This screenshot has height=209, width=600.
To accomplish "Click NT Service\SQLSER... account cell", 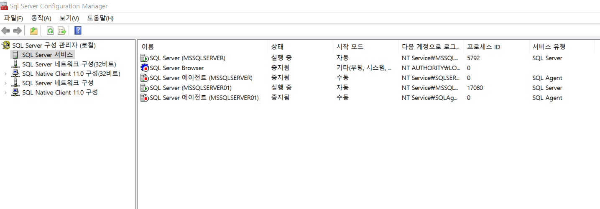I will [x=430, y=78].
